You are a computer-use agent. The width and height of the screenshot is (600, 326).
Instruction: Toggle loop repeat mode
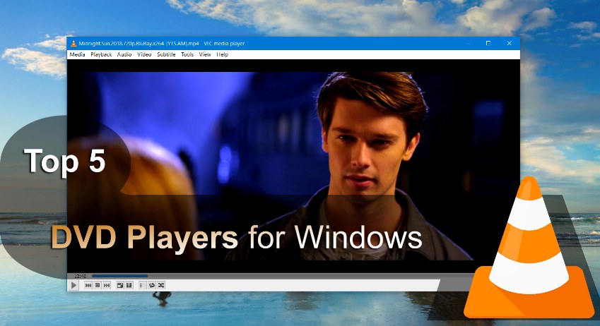(151, 285)
